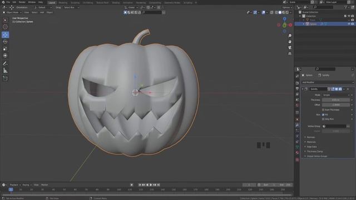
Task: Toggle viewport overlays button
Action: (263, 12)
